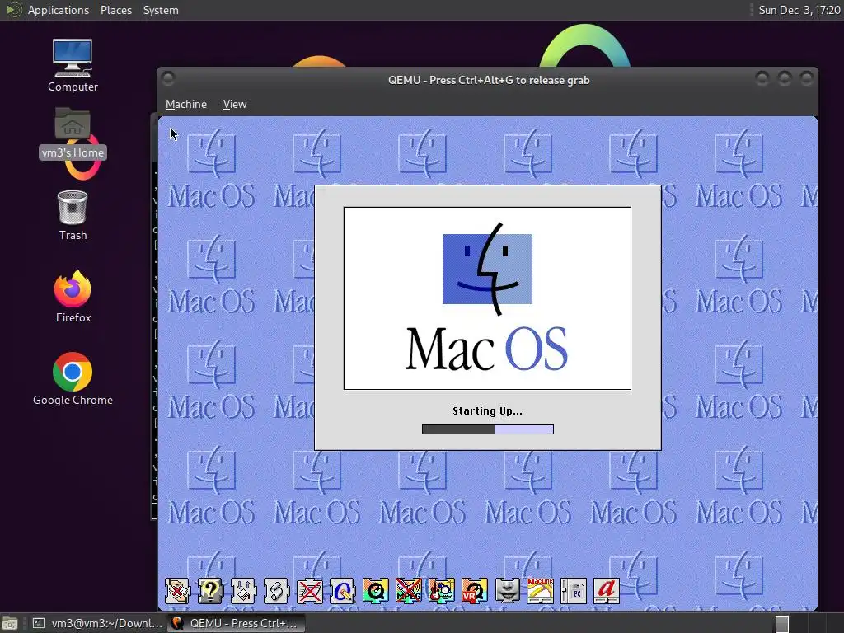
Task: Click the QEMU window title bar text
Action: [x=489, y=80]
